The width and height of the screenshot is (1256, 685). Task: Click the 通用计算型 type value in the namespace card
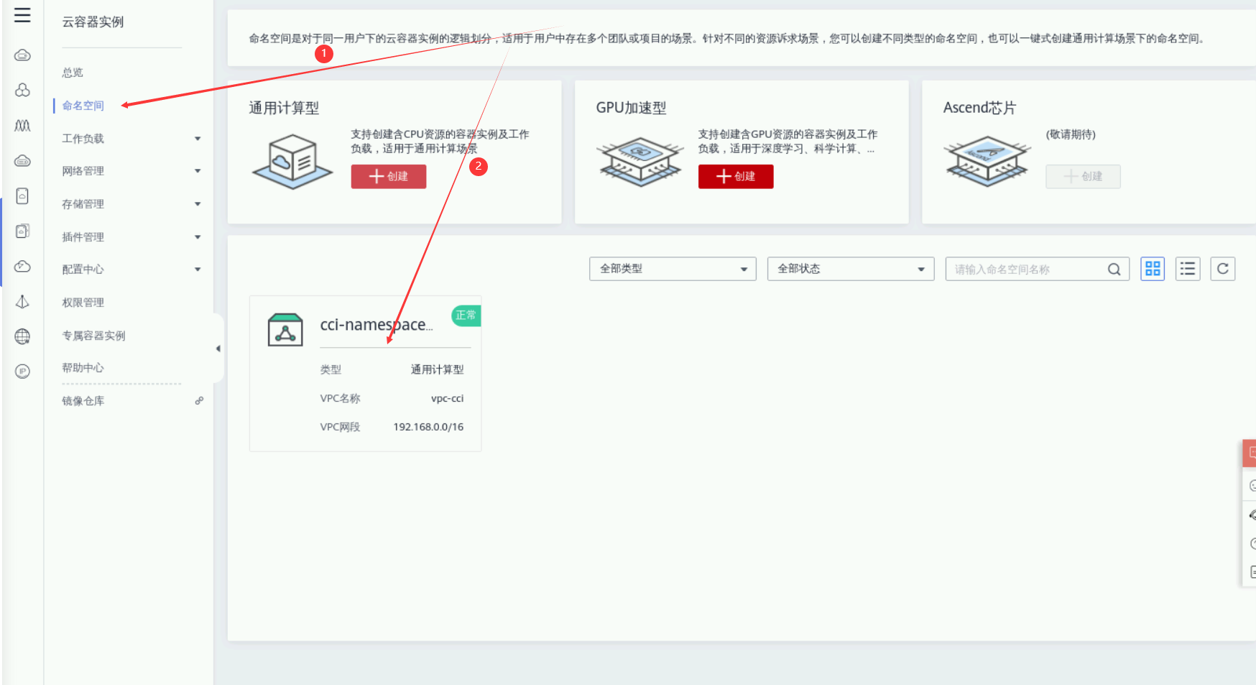pyautogui.click(x=437, y=369)
